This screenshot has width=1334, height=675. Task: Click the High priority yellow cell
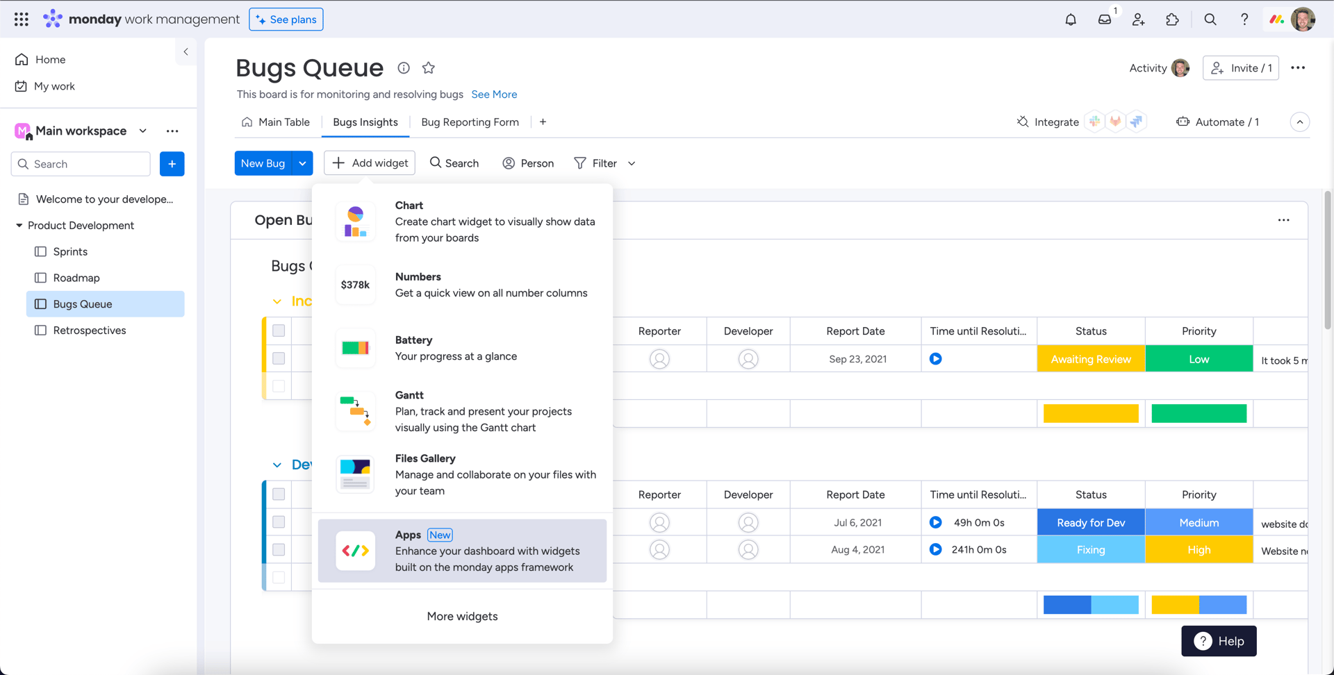(1199, 549)
